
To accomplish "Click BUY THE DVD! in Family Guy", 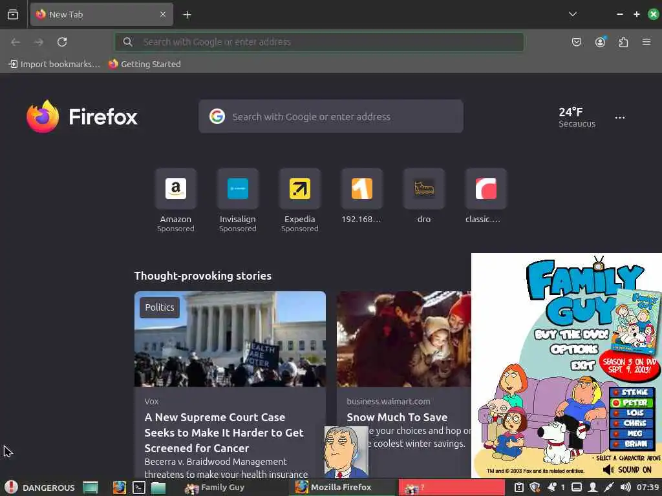I will (571, 335).
